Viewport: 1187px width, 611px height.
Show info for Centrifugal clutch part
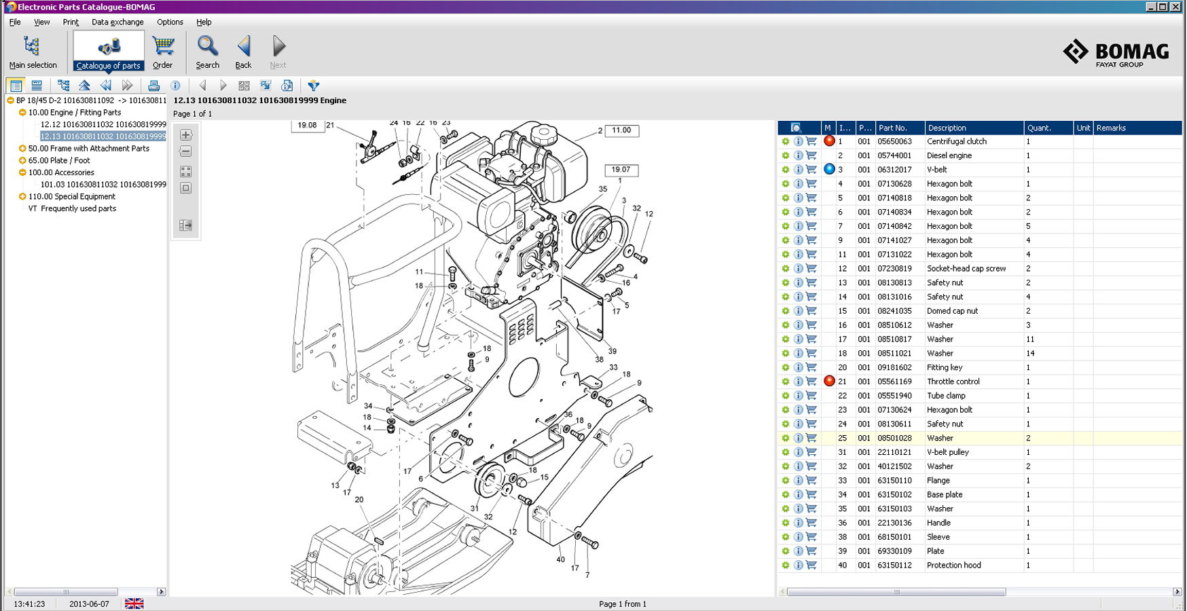(799, 141)
